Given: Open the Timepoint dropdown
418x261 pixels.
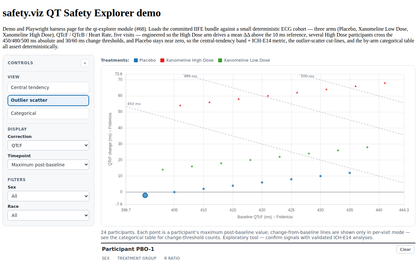Looking at the screenshot, I should [x=48, y=165].
